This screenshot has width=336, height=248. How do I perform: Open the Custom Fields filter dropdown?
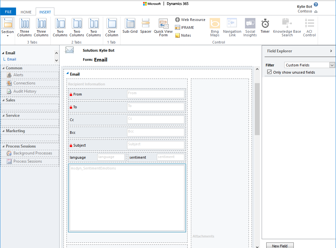click(x=332, y=65)
